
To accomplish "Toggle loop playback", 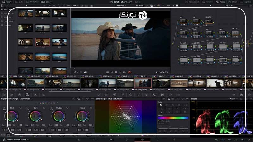I will point(130,72).
